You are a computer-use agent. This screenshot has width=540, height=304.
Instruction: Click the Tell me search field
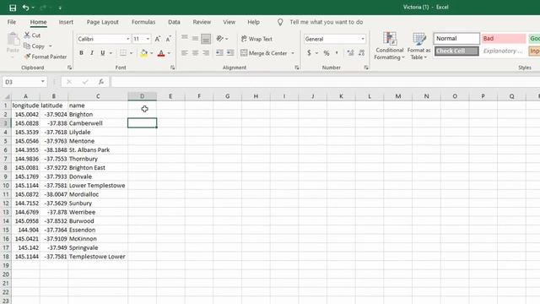[x=327, y=22]
